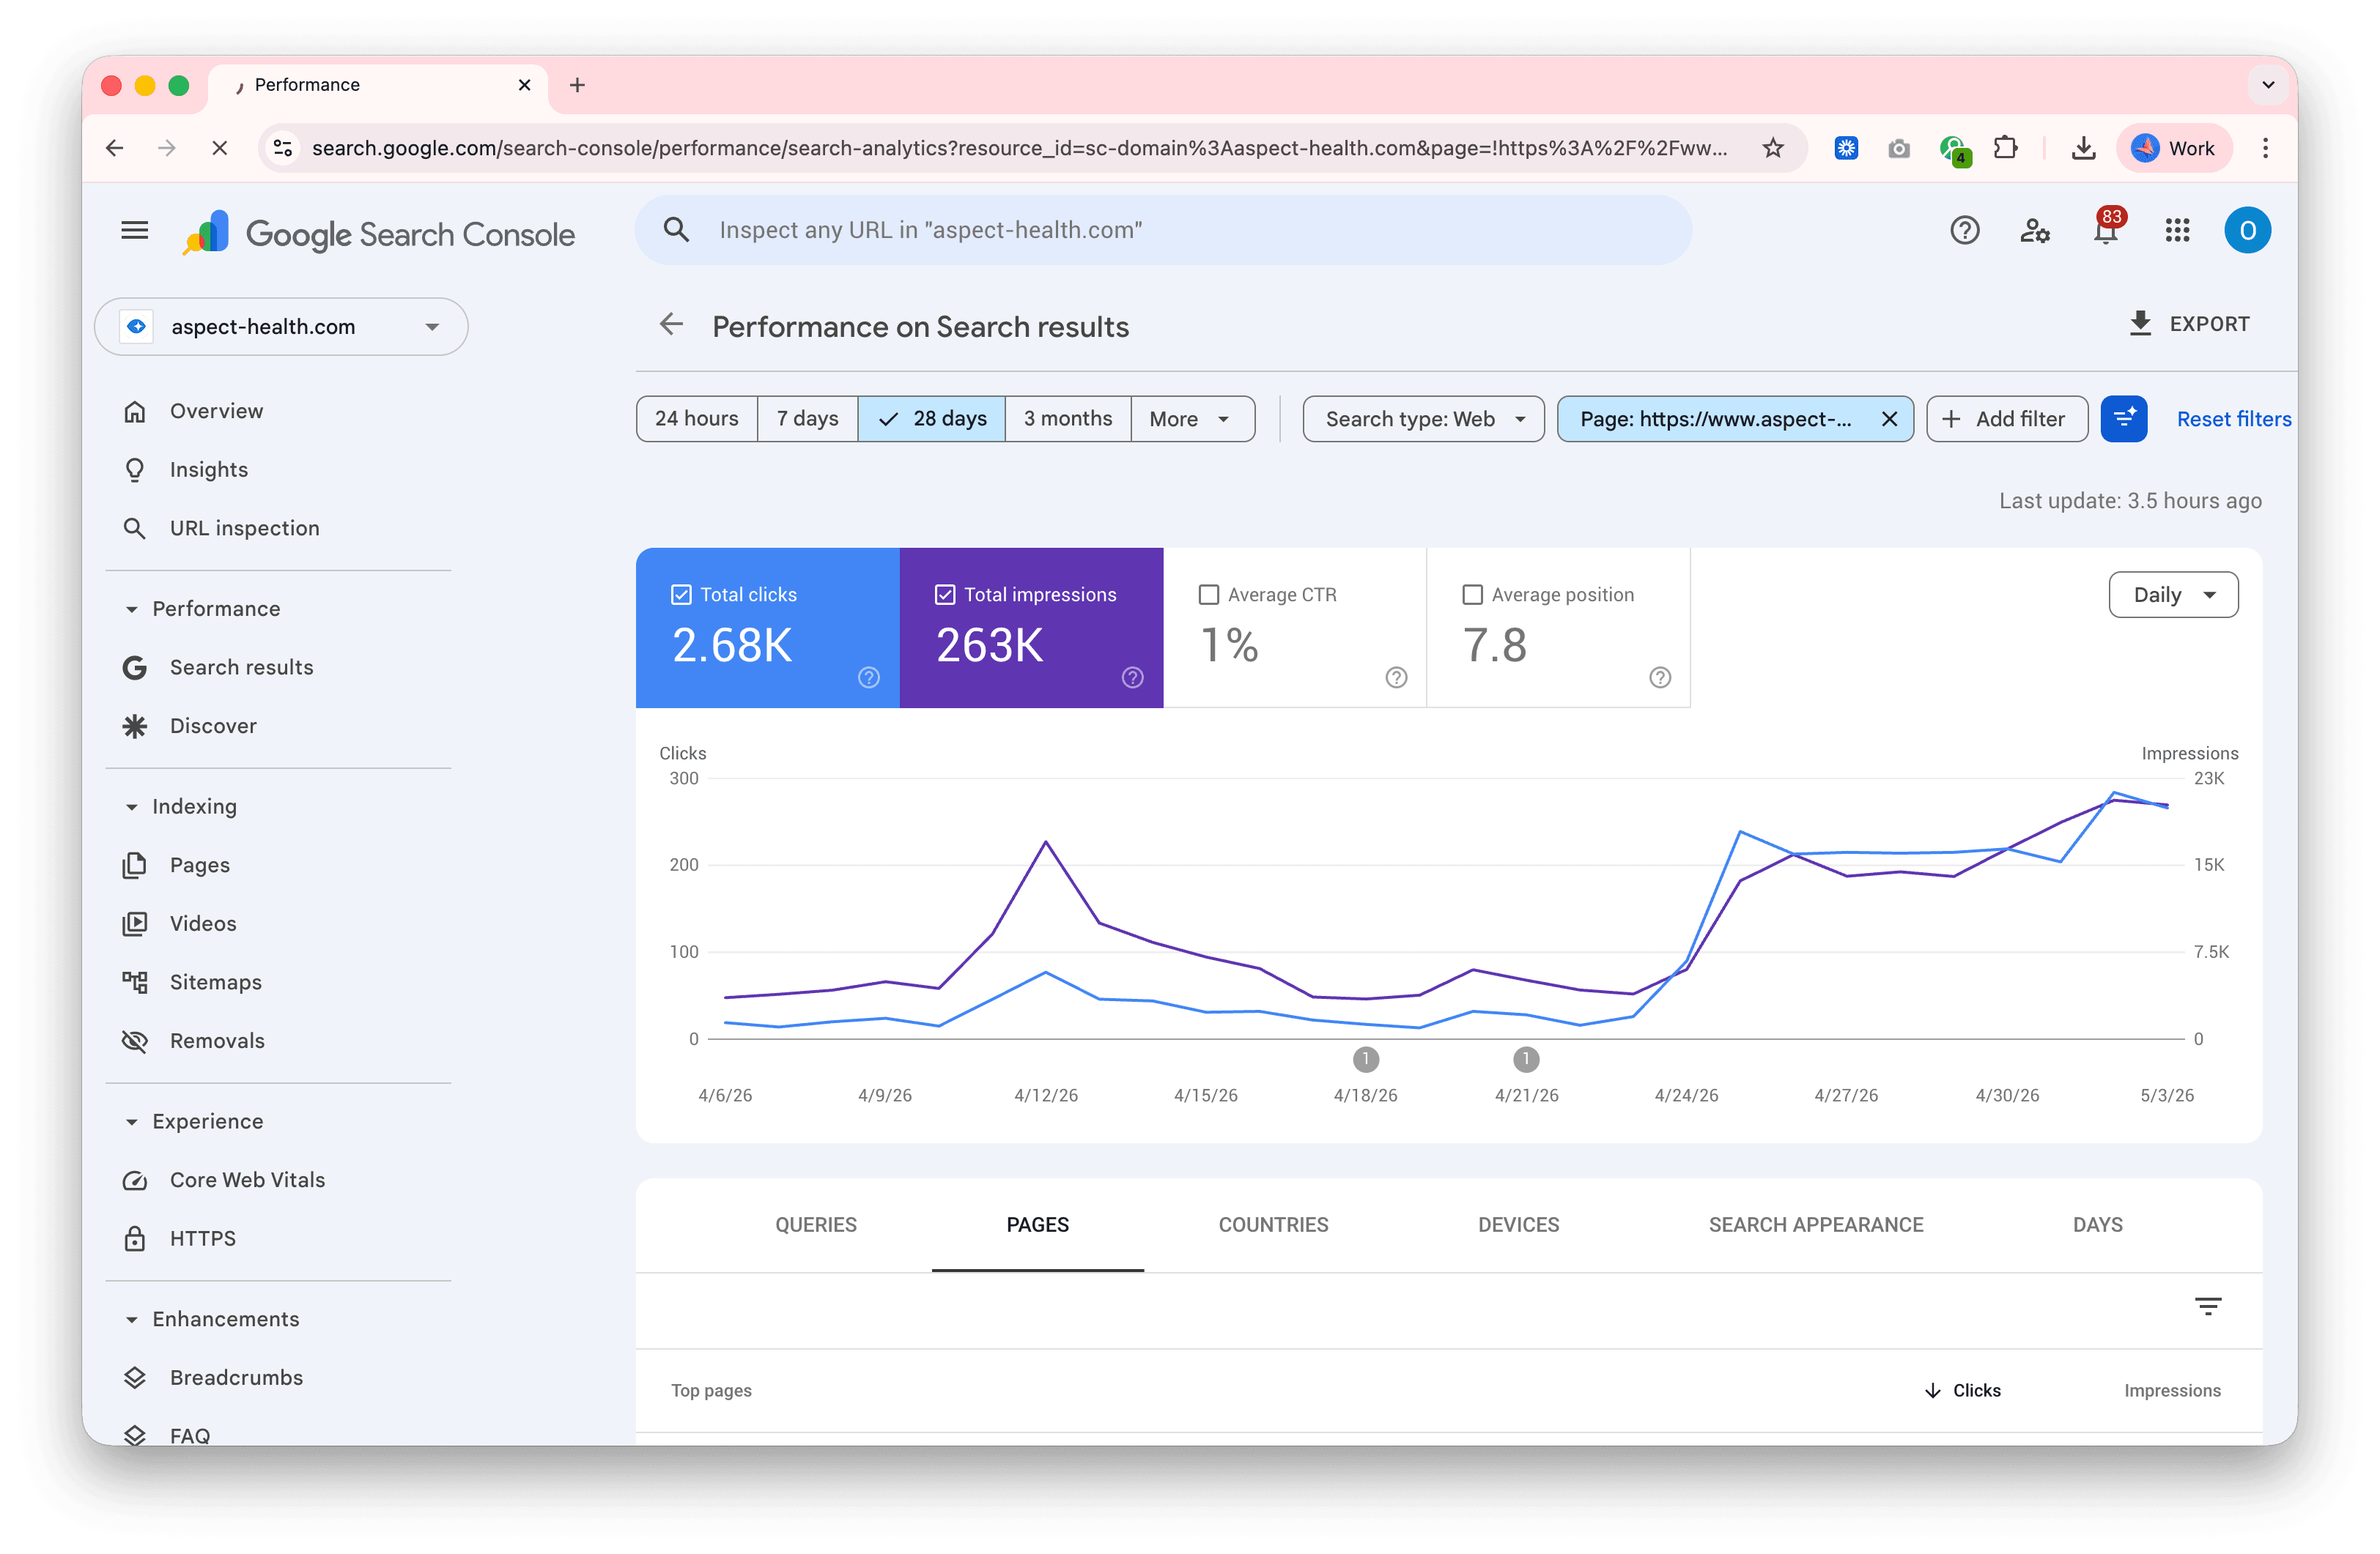Show help for Average CTR metric
Screen dimensions: 2380x1554
1396,677
